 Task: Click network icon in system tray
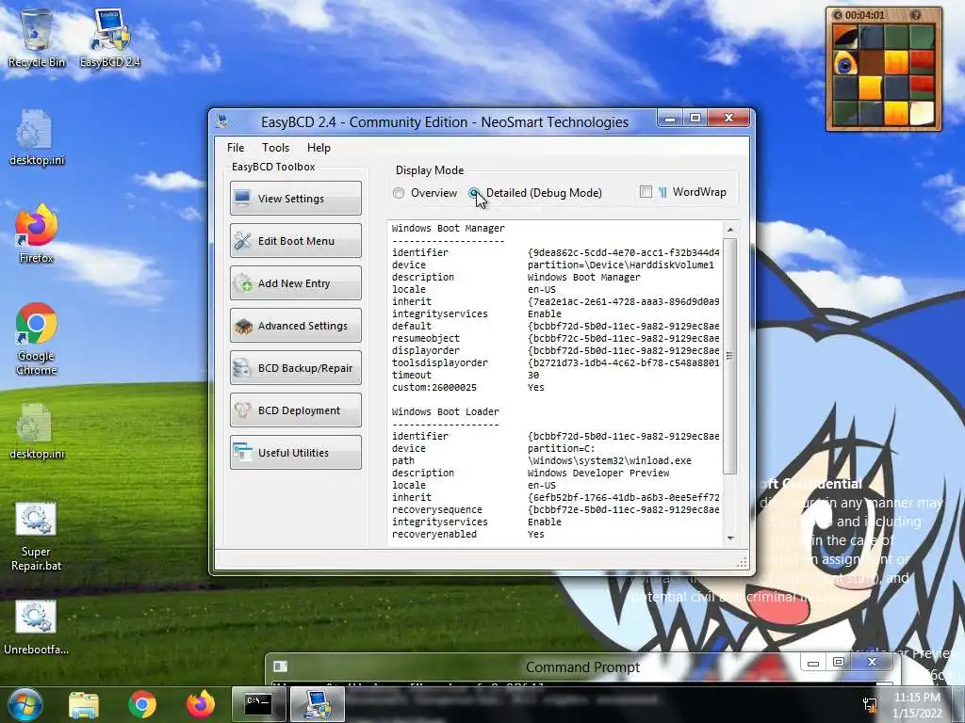pyautogui.click(x=870, y=704)
